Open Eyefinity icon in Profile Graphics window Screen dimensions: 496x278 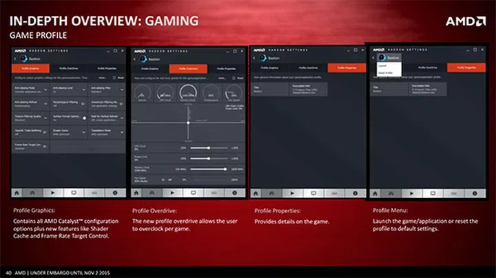click(x=94, y=193)
